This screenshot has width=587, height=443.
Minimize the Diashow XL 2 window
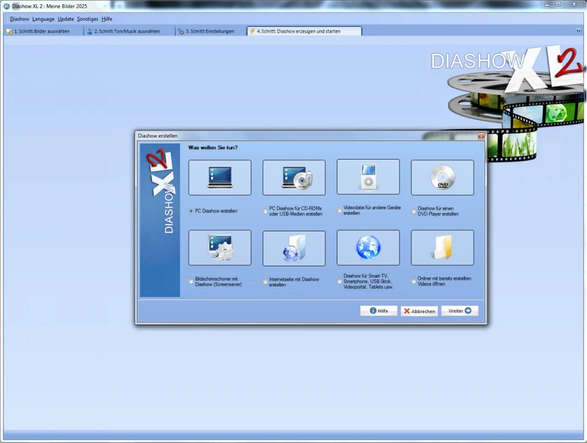(547, 5)
